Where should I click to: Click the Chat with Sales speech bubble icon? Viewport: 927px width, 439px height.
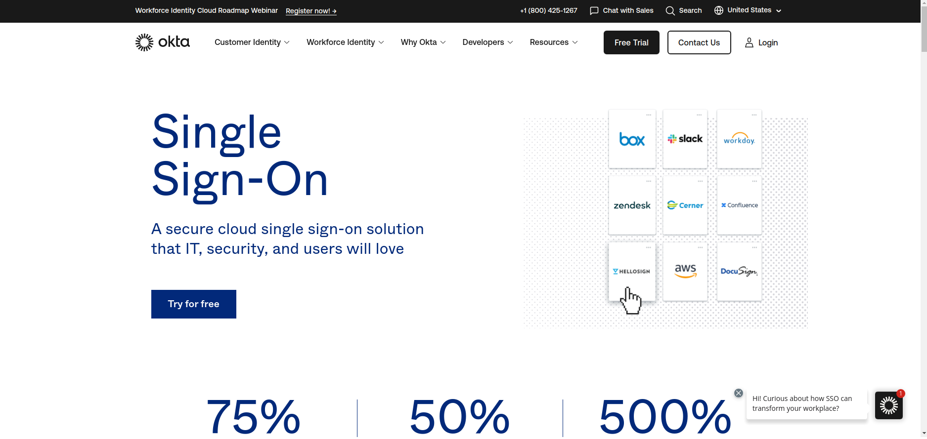coord(594,11)
